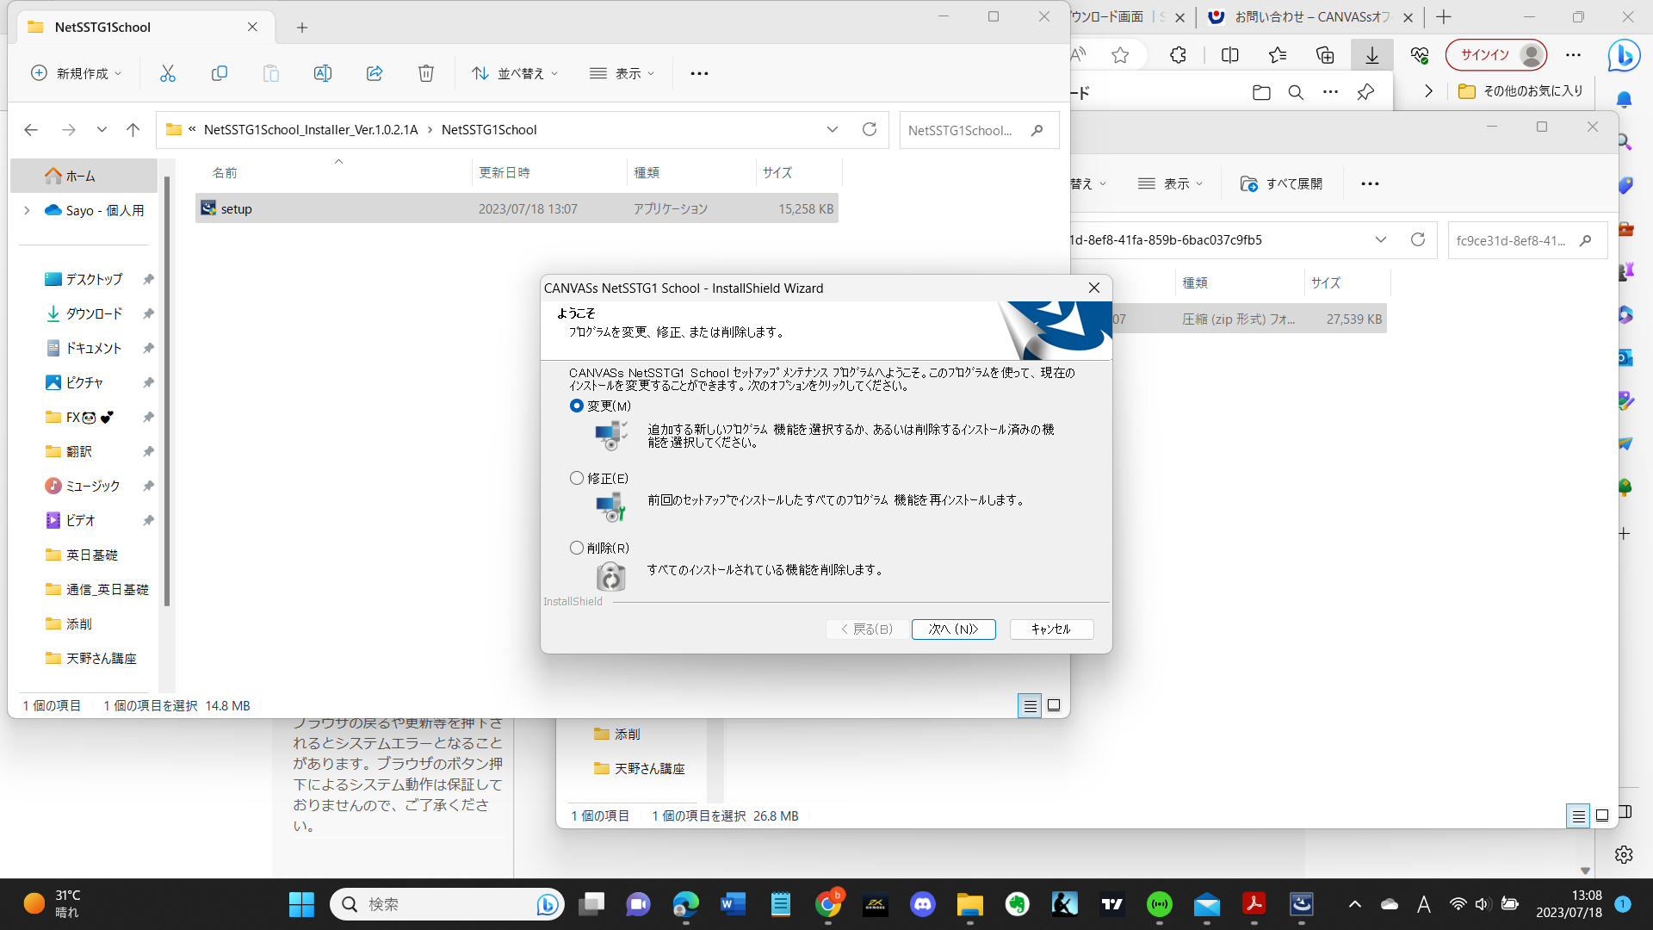Image resolution: width=1653 pixels, height=930 pixels.
Task: Open the 表示 view dropdown in front Explorer
Action: (622, 73)
